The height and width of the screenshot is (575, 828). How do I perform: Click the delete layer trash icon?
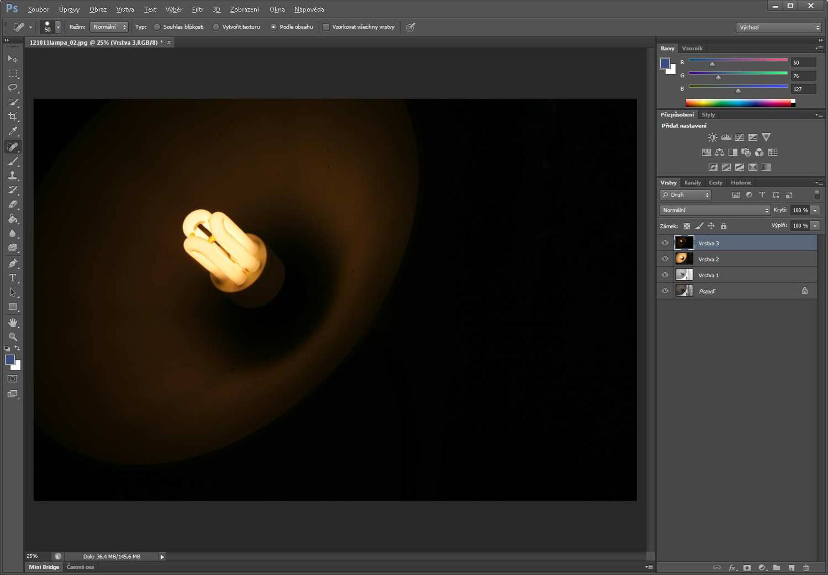pyautogui.click(x=806, y=568)
